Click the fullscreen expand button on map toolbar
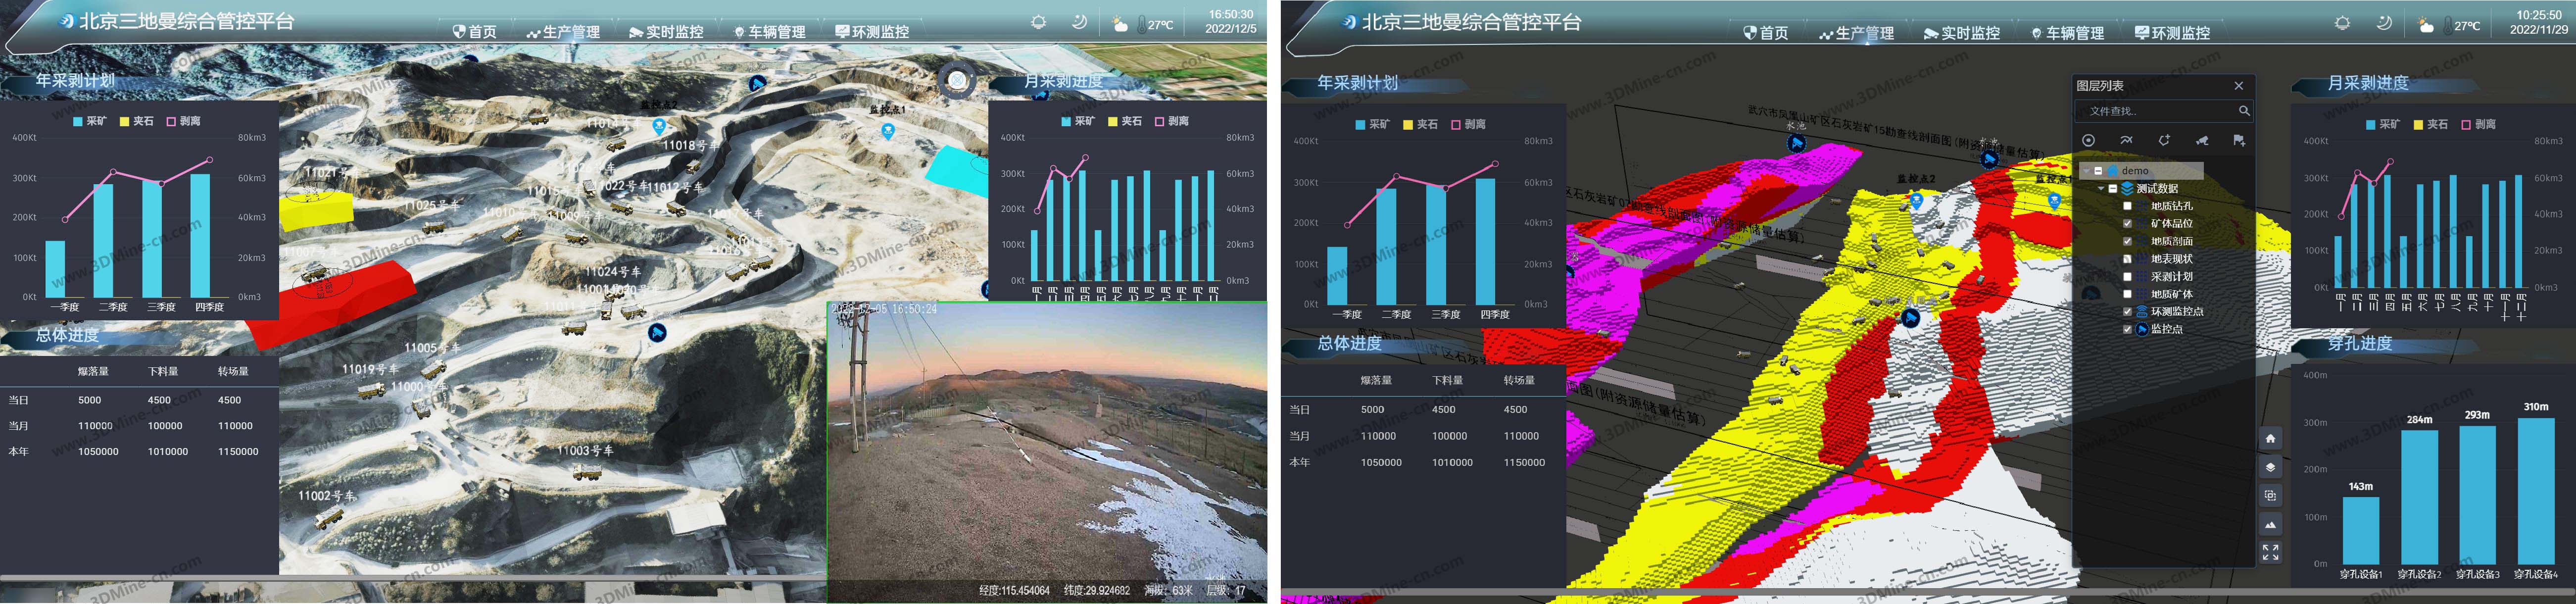The height and width of the screenshot is (604, 2576). click(2270, 552)
